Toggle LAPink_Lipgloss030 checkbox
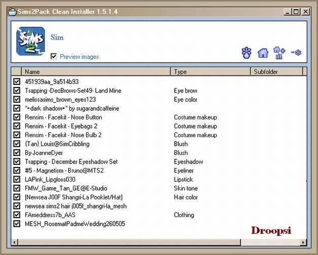Viewport: 318px width, 255px height. (x=17, y=180)
